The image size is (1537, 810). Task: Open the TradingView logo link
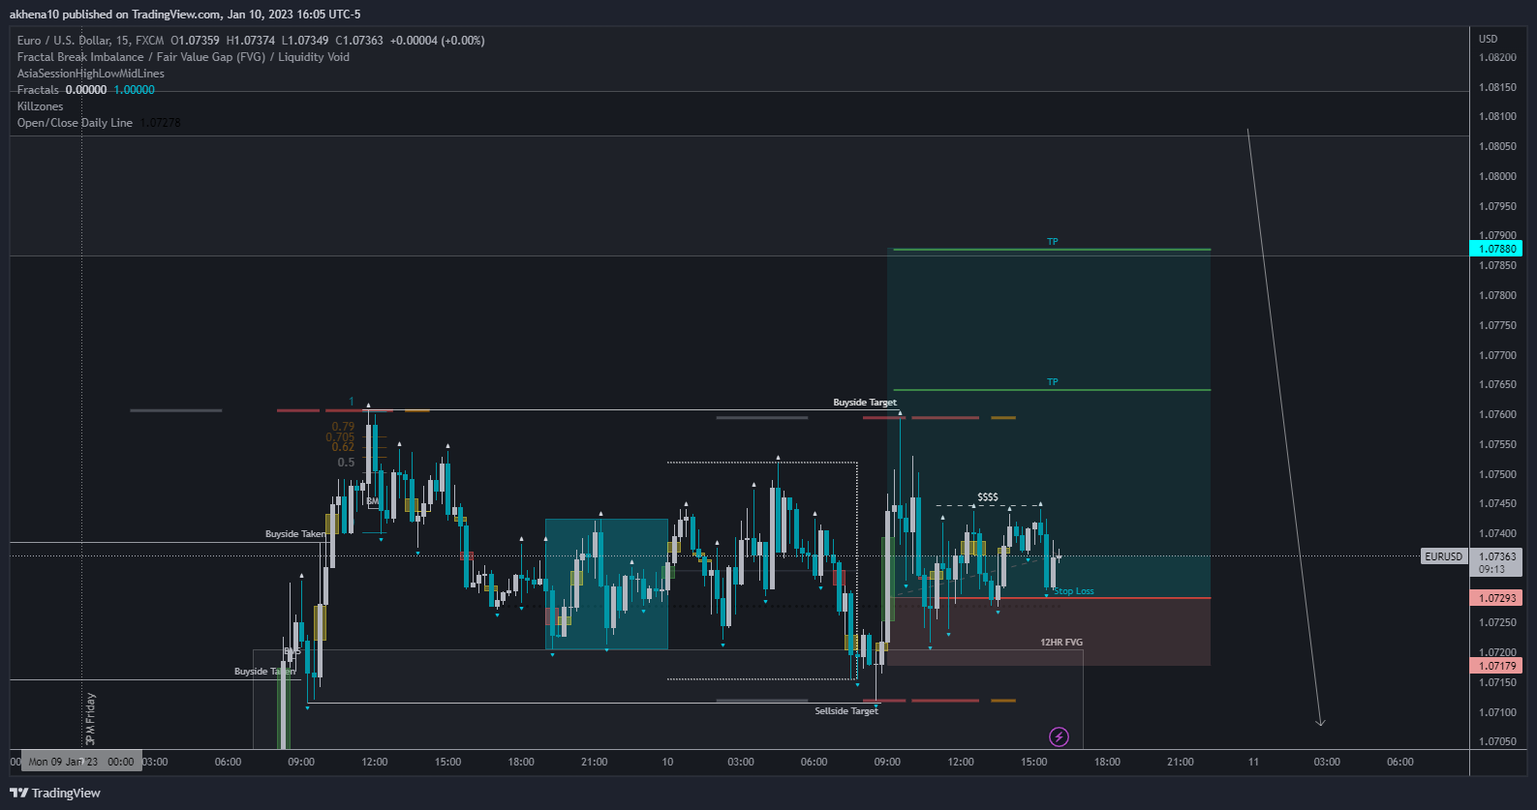pyautogui.click(x=55, y=793)
